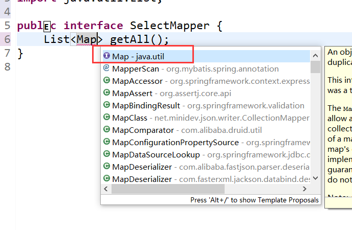Choose MapDataSourceLookup proposal
Viewport: 352px width, 230px height.
tap(206, 155)
